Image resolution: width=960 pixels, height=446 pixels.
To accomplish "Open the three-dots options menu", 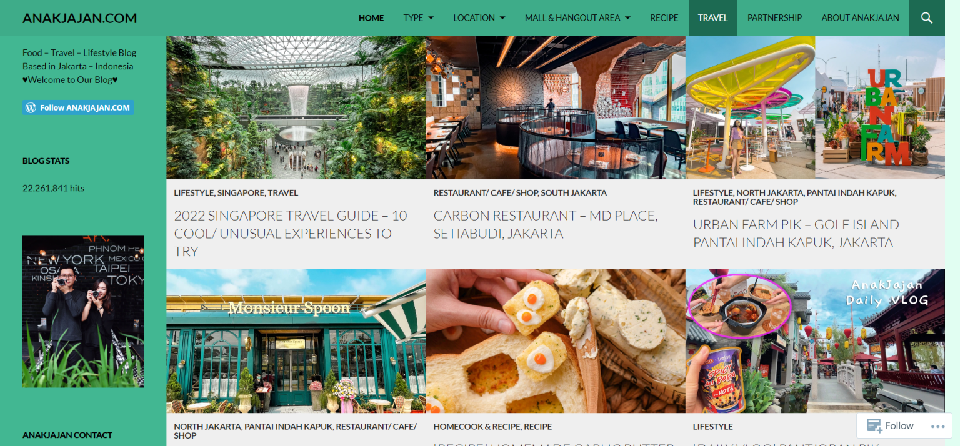I will click(937, 427).
